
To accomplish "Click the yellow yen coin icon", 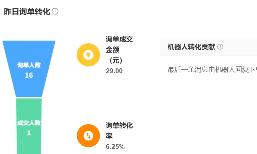I will [x=88, y=55].
